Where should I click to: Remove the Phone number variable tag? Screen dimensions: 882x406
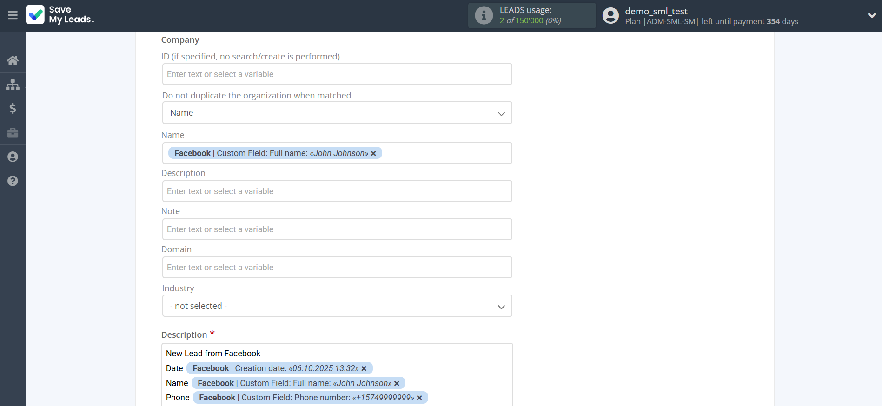click(x=419, y=398)
